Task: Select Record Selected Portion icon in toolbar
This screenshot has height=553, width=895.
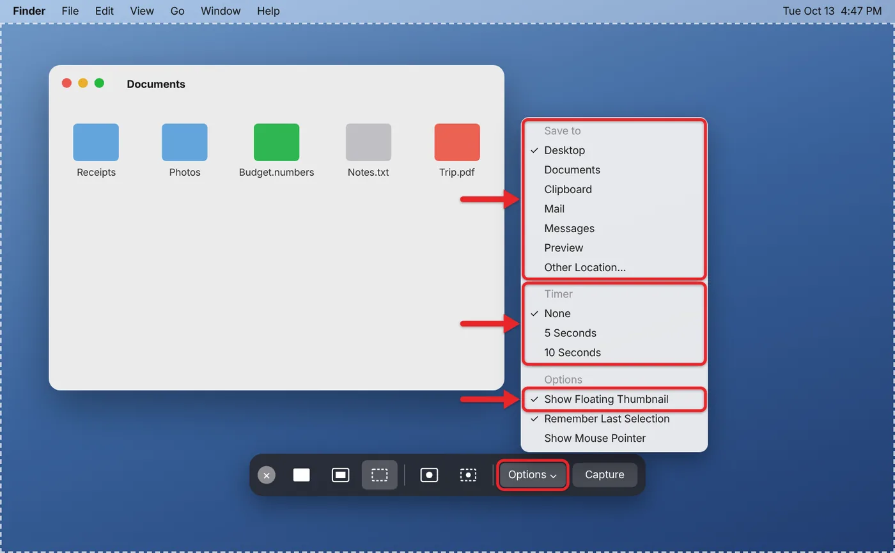Action: click(x=468, y=475)
